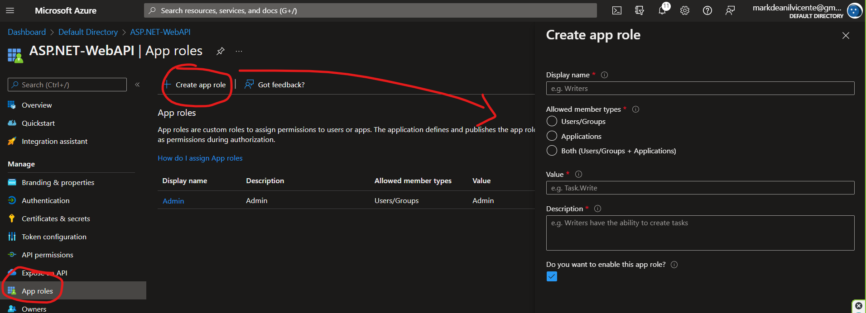The image size is (866, 313).
Task: Go to Default Directory breadcrumb
Action: (x=88, y=32)
